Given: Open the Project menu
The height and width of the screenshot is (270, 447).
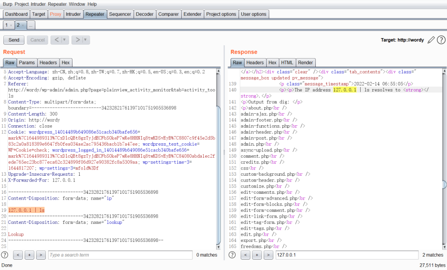Looking at the screenshot, I should coord(21,4).
